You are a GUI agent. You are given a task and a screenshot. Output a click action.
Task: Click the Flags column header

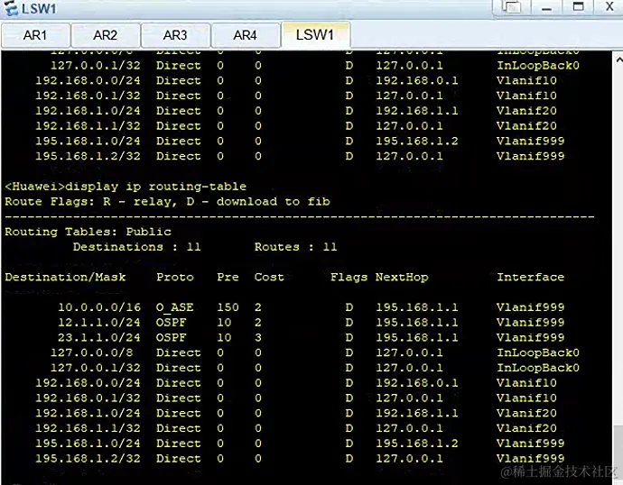[x=349, y=277]
